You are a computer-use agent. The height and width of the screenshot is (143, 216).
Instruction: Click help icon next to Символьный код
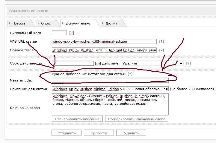[x=72, y=33]
